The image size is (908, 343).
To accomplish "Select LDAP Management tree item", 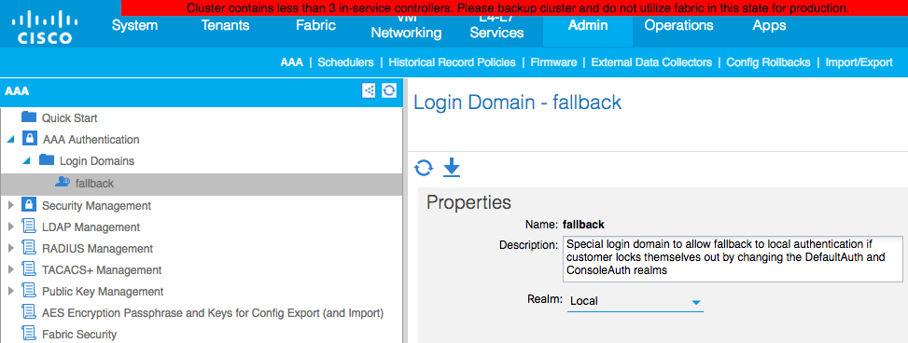I will tap(91, 226).
